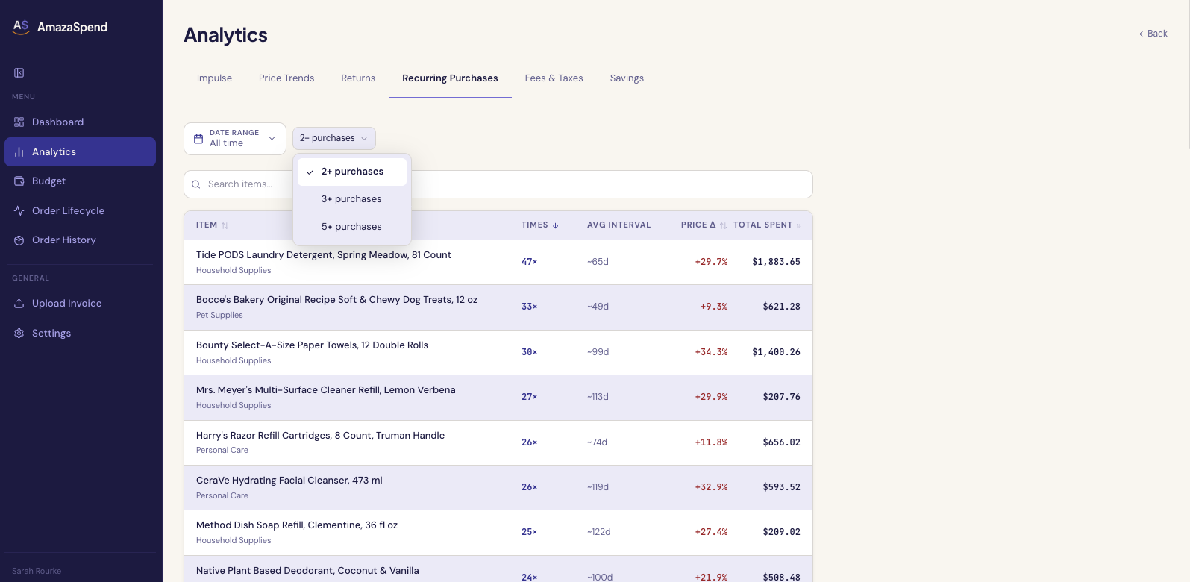
Task: Click the chevron on the purchases filter
Action: [x=364, y=138]
